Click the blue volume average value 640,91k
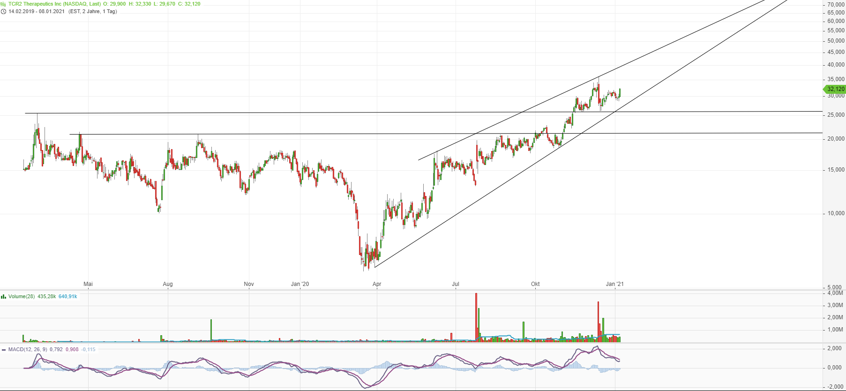The image size is (846, 391). pos(67,296)
